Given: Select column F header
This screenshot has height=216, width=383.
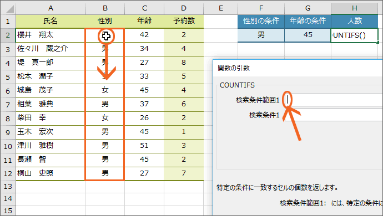Looking at the screenshot, I should click(261, 8).
